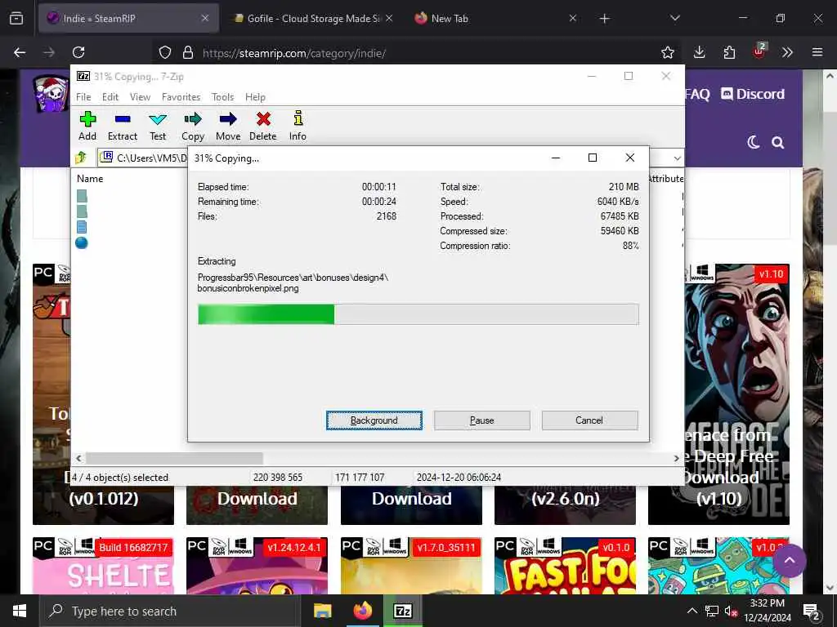837x627 pixels.
Task: Open the Shelter game thumbnail
Action: coord(103,566)
